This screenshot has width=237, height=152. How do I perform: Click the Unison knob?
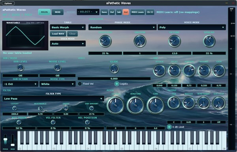tap(140, 41)
